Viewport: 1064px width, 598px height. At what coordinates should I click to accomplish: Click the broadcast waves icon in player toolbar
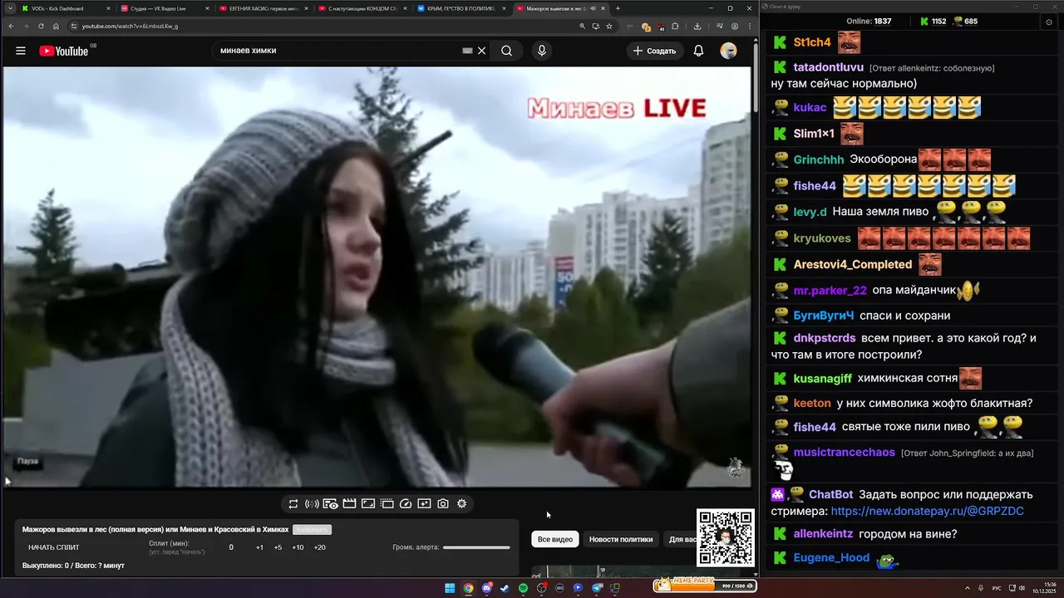(312, 503)
